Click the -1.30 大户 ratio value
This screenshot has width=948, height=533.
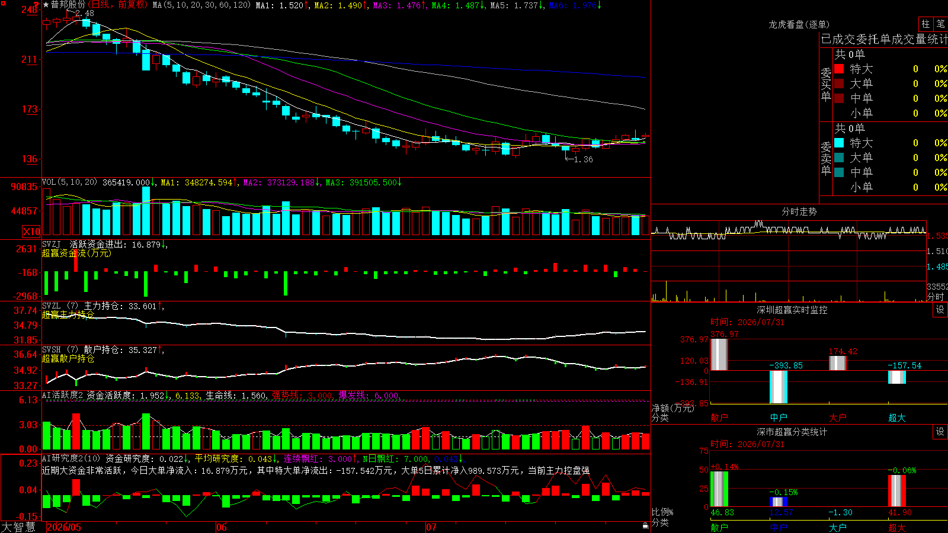840,512
